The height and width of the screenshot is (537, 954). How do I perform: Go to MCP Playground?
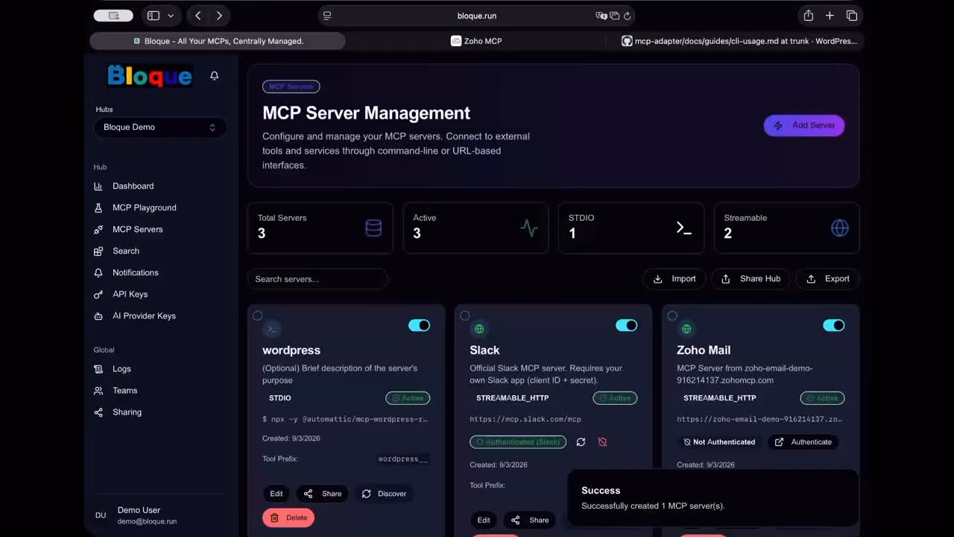point(144,207)
